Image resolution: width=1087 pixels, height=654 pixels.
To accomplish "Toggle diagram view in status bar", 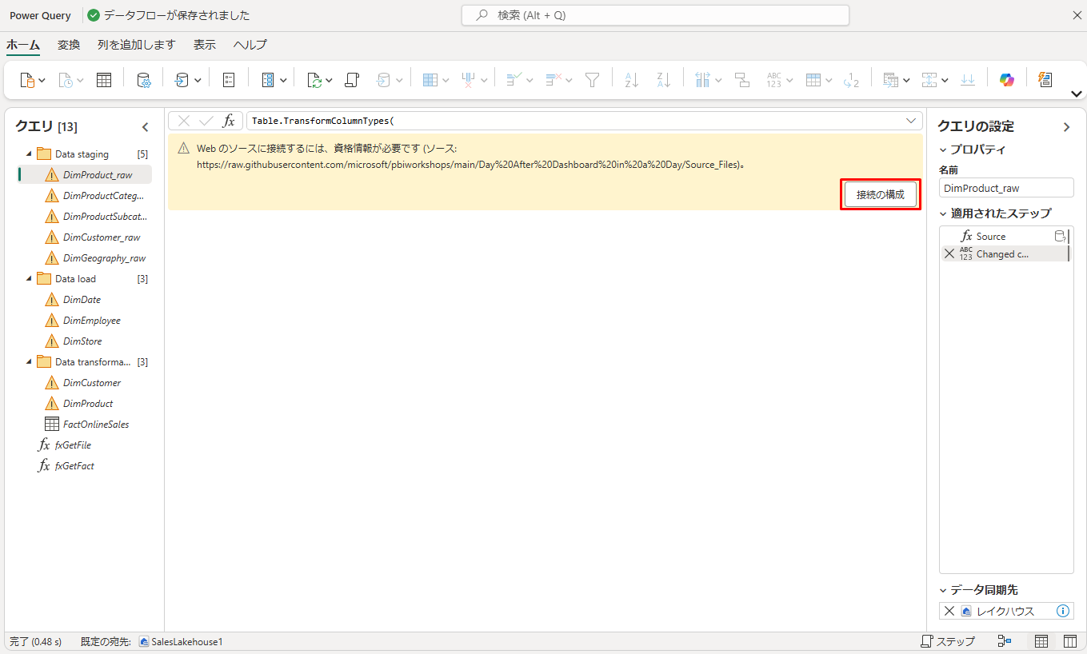I will click(x=1005, y=641).
